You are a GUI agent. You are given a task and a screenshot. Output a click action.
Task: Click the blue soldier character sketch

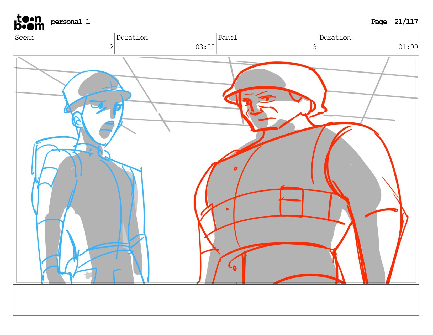pos(91,177)
